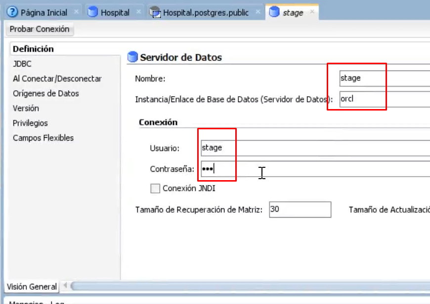Click the help icon on Página Inicial tab

tap(12, 12)
